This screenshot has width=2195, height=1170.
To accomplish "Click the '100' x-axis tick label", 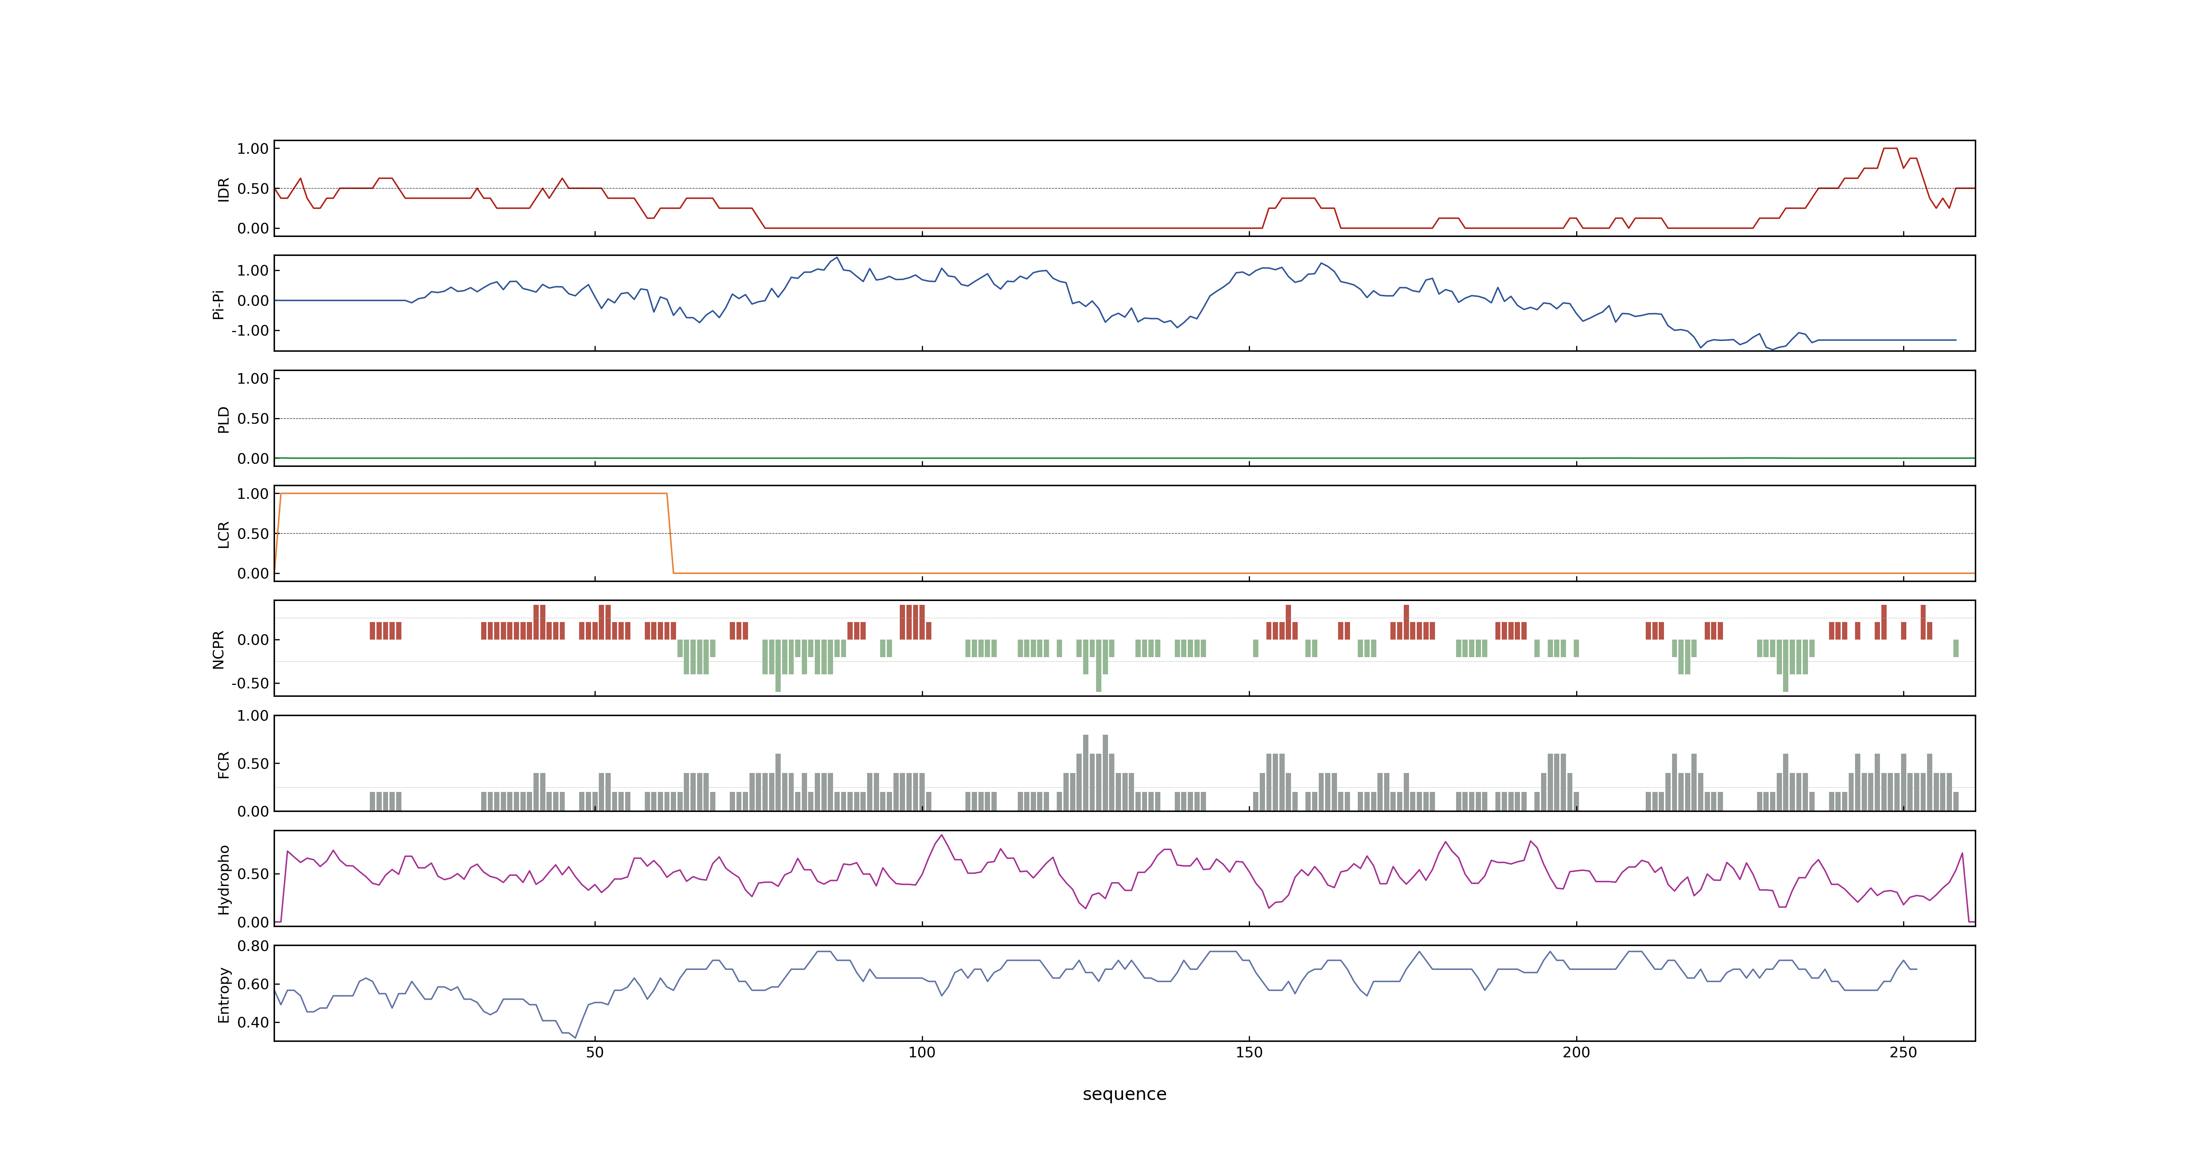I will coord(922,1052).
